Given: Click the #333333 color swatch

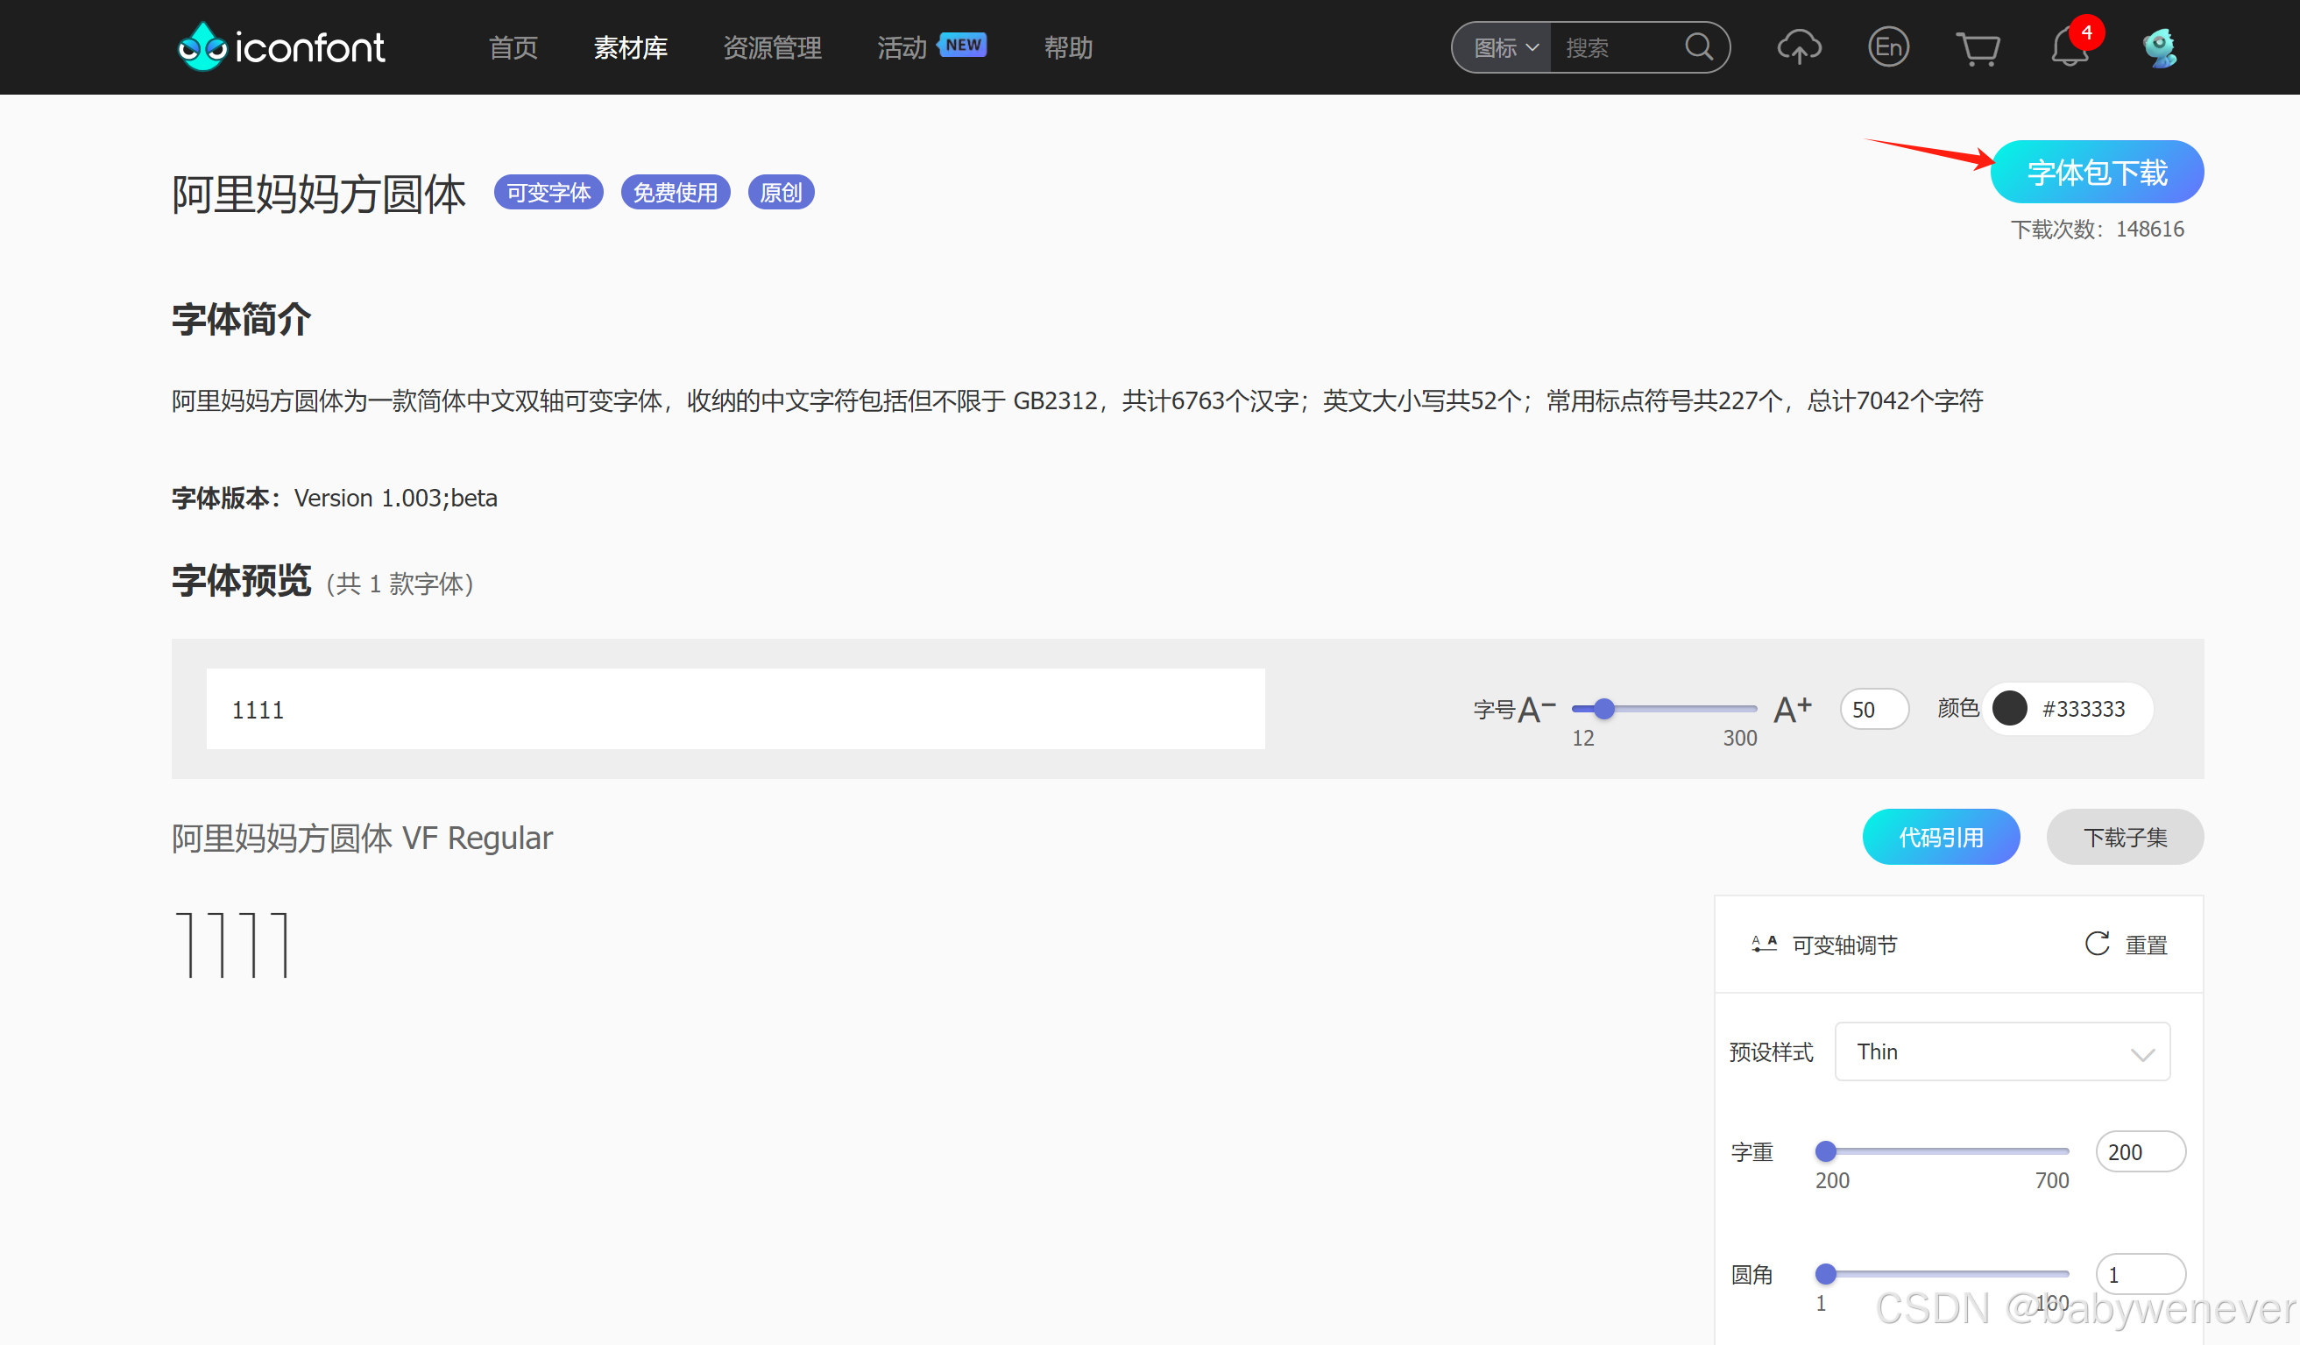Looking at the screenshot, I should click(2010, 709).
